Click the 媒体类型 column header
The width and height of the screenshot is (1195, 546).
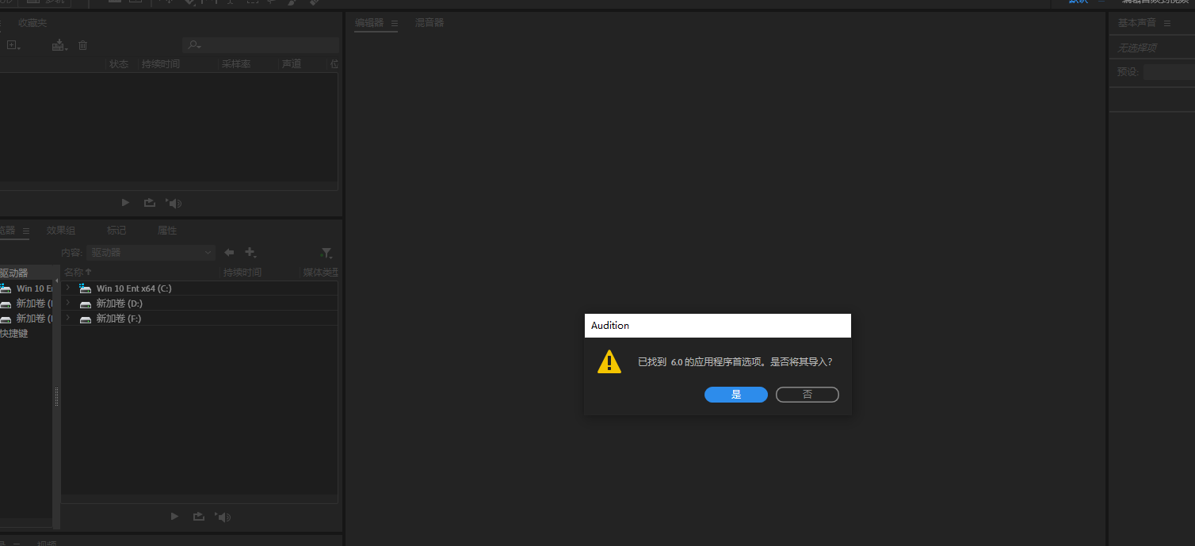(321, 273)
